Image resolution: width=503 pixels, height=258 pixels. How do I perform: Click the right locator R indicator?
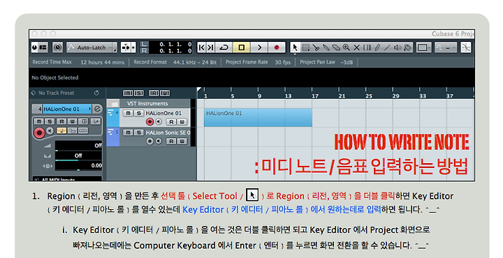[x=144, y=50]
